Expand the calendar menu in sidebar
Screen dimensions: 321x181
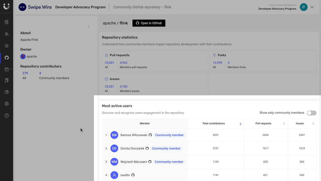tap(11, 69)
